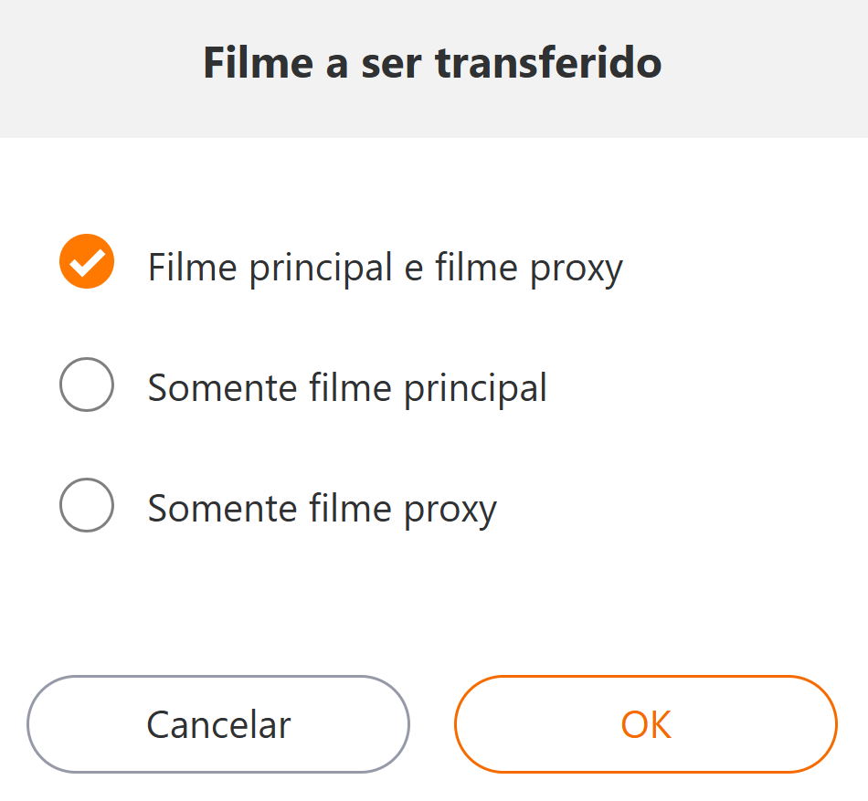Select the empty circle beside Somente filme proxy
868x801 pixels.
[87, 504]
